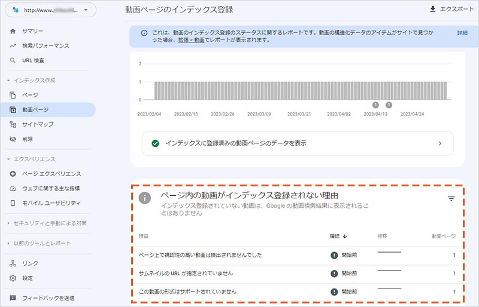Collapse the インデックス作成 section
479x307 pixels.
click(8, 80)
